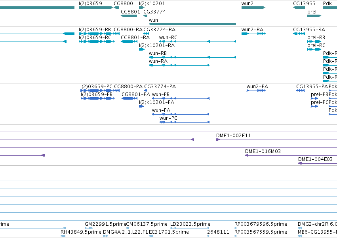
Task: Open EST EC31701.5prime label
Action: click(169, 232)
